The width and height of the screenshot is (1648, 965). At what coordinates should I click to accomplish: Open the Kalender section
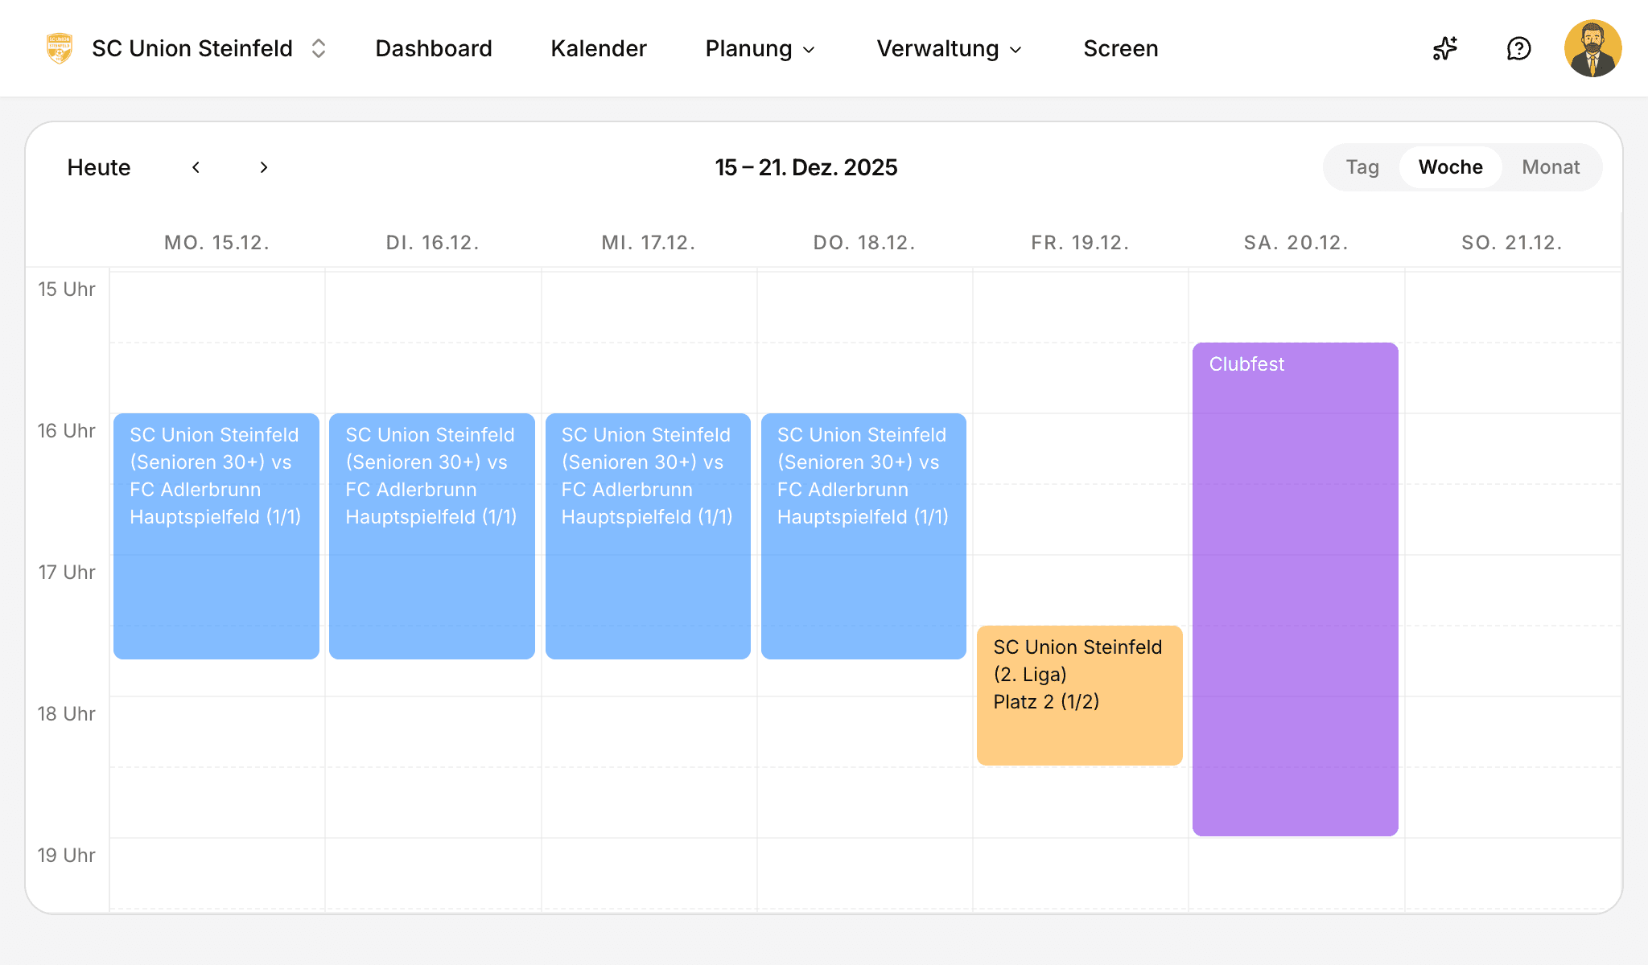(x=598, y=49)
